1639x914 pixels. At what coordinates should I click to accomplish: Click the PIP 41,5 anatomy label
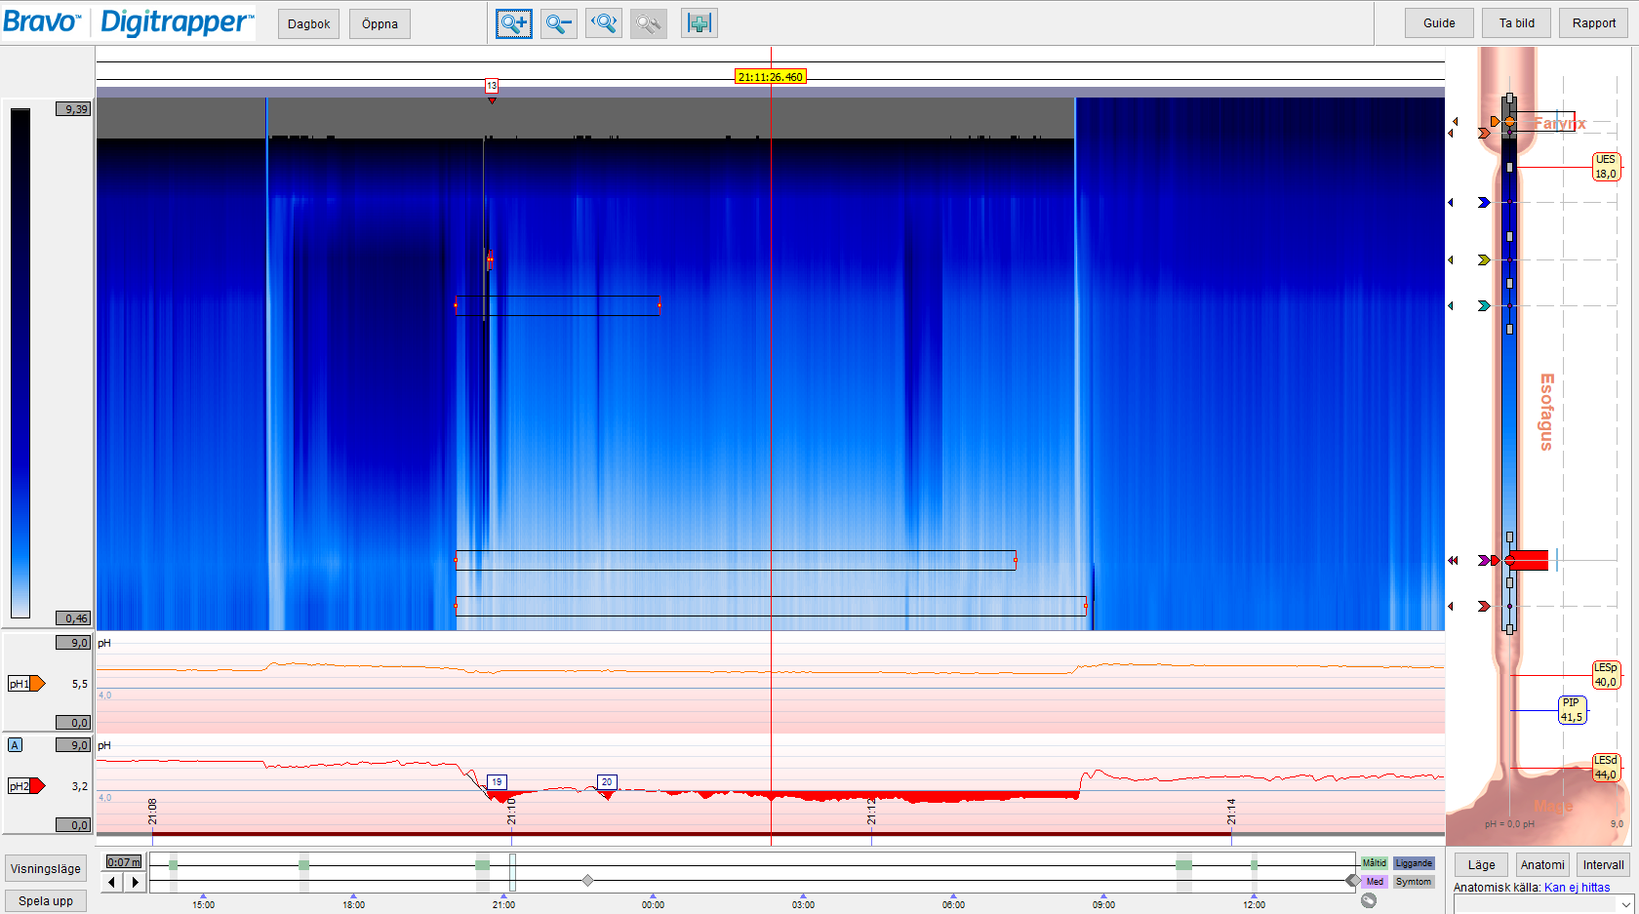coord(1572,710)
